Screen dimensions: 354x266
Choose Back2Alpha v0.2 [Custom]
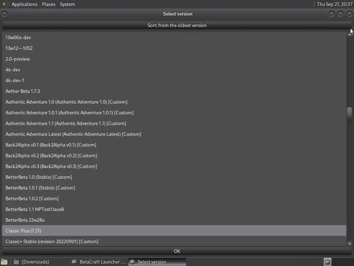(174, 156)
